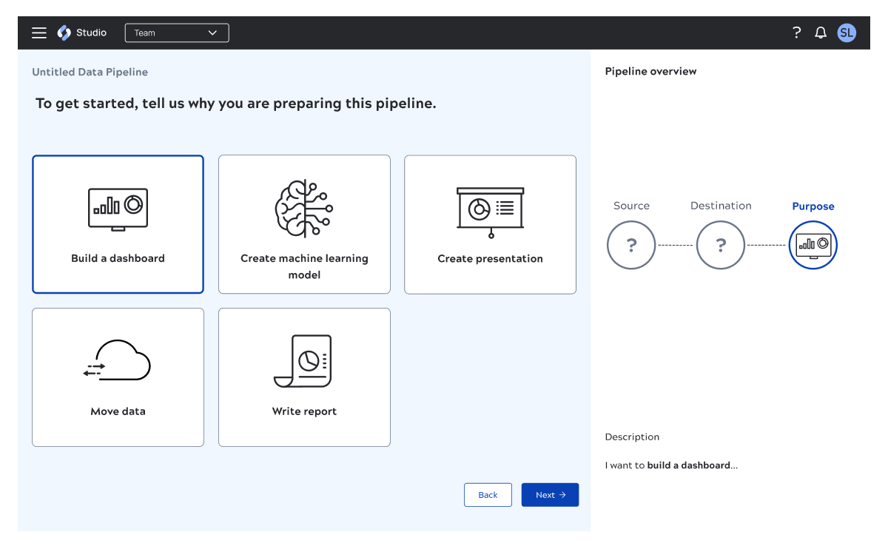Click the SL user avatar
The width and height of the screenshot is (888, 549).
[x=847, y=33]
